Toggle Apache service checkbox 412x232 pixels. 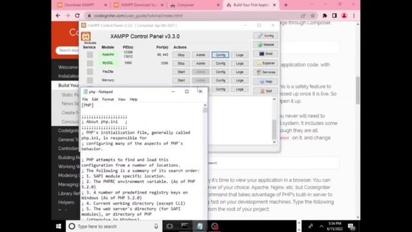[90, 55]
